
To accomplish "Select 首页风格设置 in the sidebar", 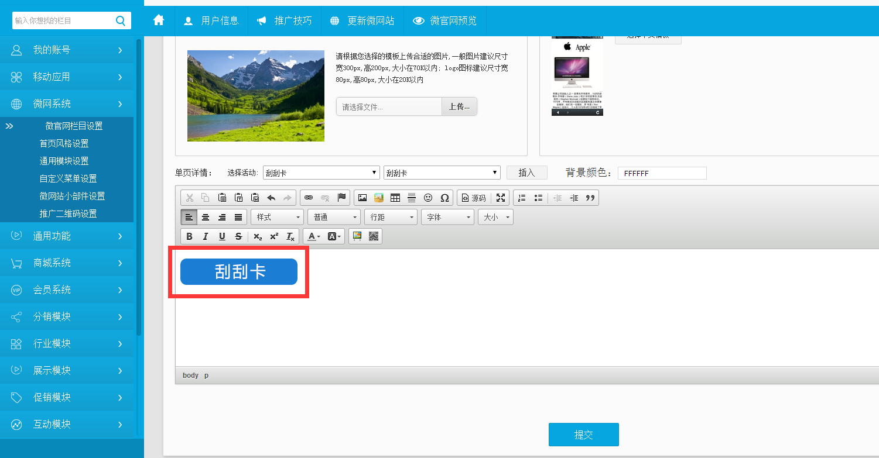I will coord(64,143).
